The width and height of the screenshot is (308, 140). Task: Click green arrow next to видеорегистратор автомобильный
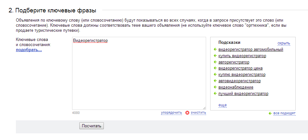click(x=215, y=50)
